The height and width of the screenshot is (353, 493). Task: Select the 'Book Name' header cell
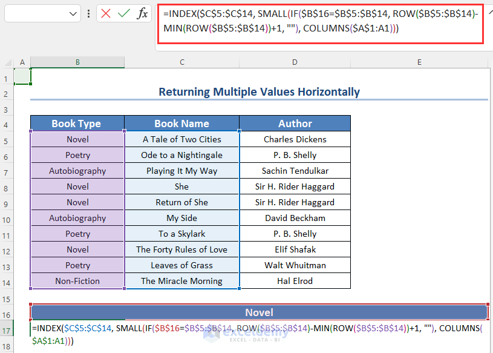coord(181,123)
